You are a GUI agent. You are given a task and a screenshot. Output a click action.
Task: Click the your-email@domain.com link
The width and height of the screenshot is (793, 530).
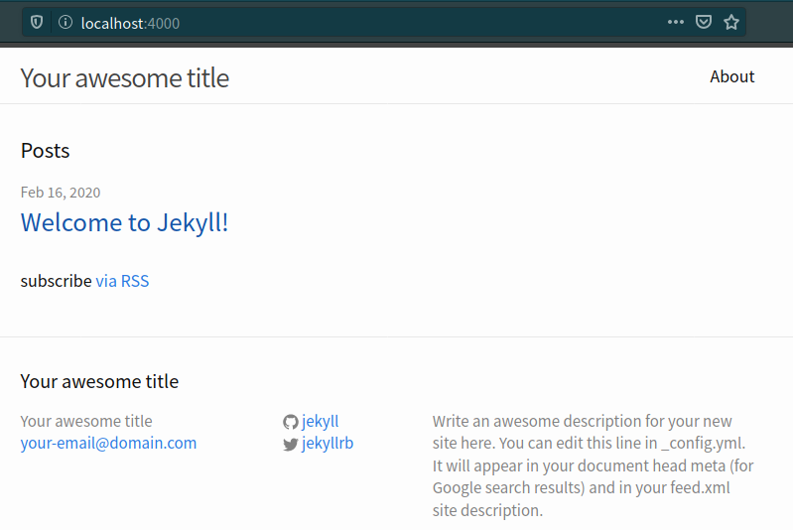click(108, 444)
